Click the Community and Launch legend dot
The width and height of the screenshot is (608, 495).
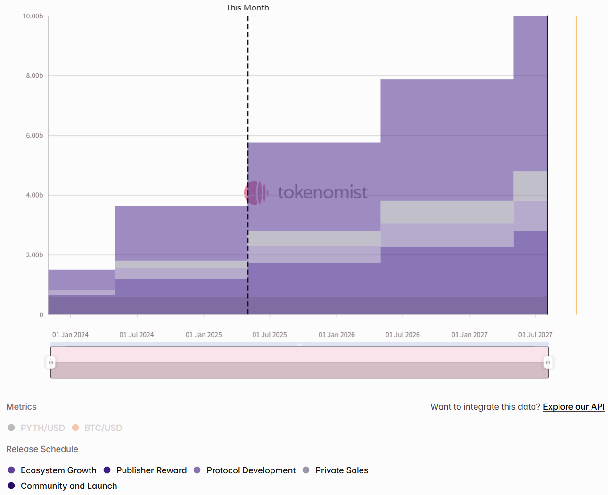tap(12, 486)
